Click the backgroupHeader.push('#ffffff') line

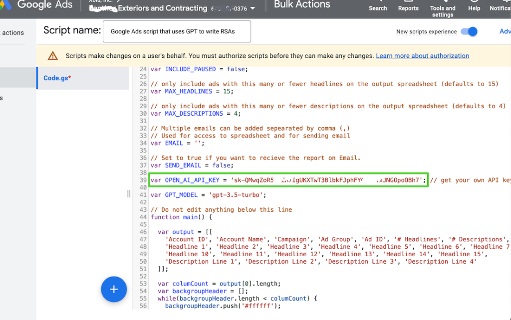[223, 306]
